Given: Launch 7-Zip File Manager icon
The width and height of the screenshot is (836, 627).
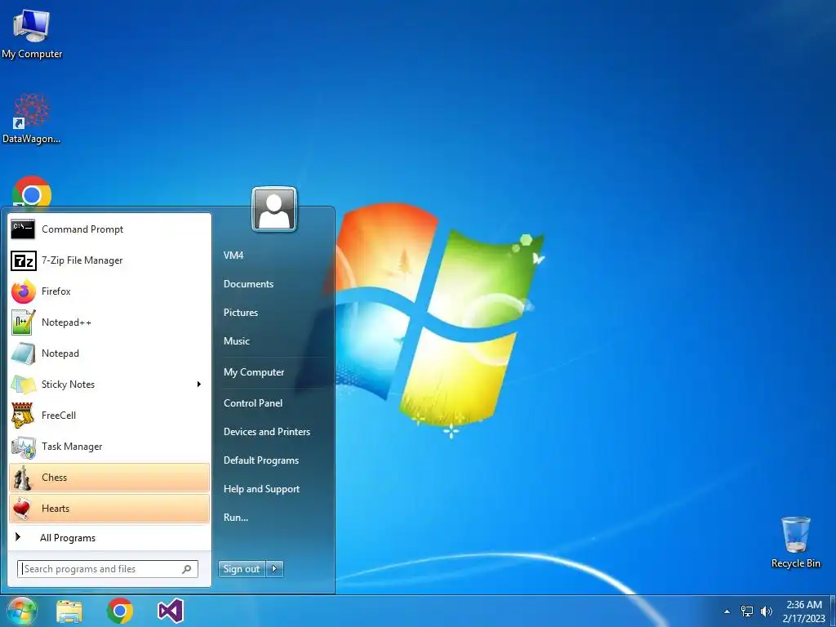Looking at the screenshot, I should (x=23, y=260).
